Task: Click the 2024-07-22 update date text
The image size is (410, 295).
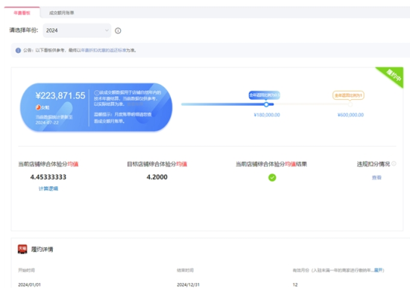Action: pyautogui.click(x=47, y=123)
